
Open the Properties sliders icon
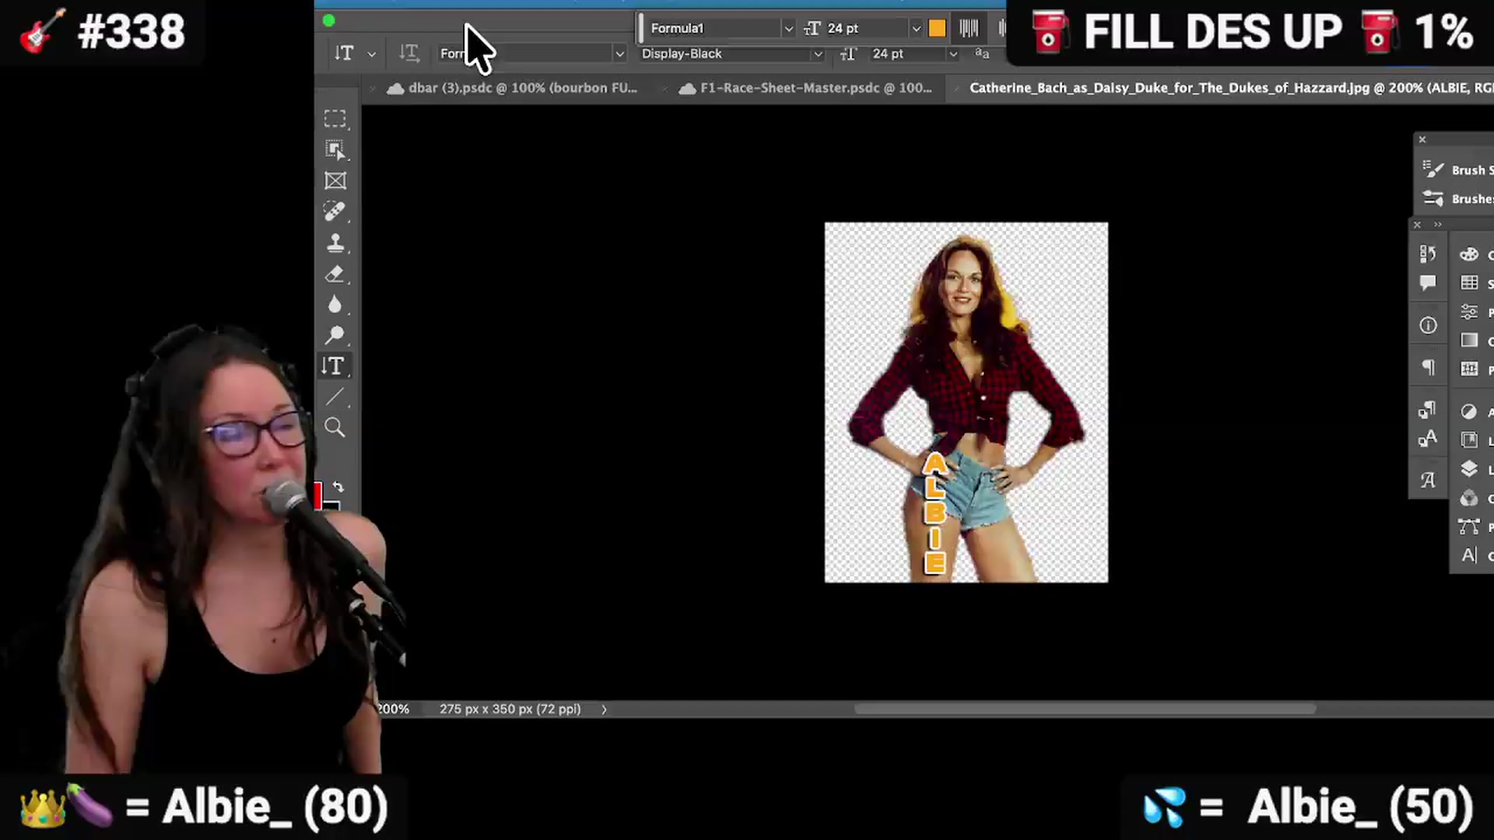[x=1469, y=312]
